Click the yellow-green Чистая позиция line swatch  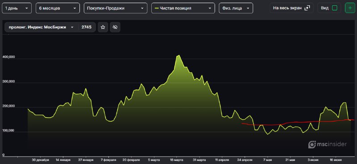pyautogui.click(x=157, y=8)
